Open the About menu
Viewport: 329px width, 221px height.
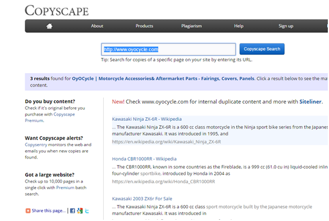pyautogui.click(x=97, y=26)
